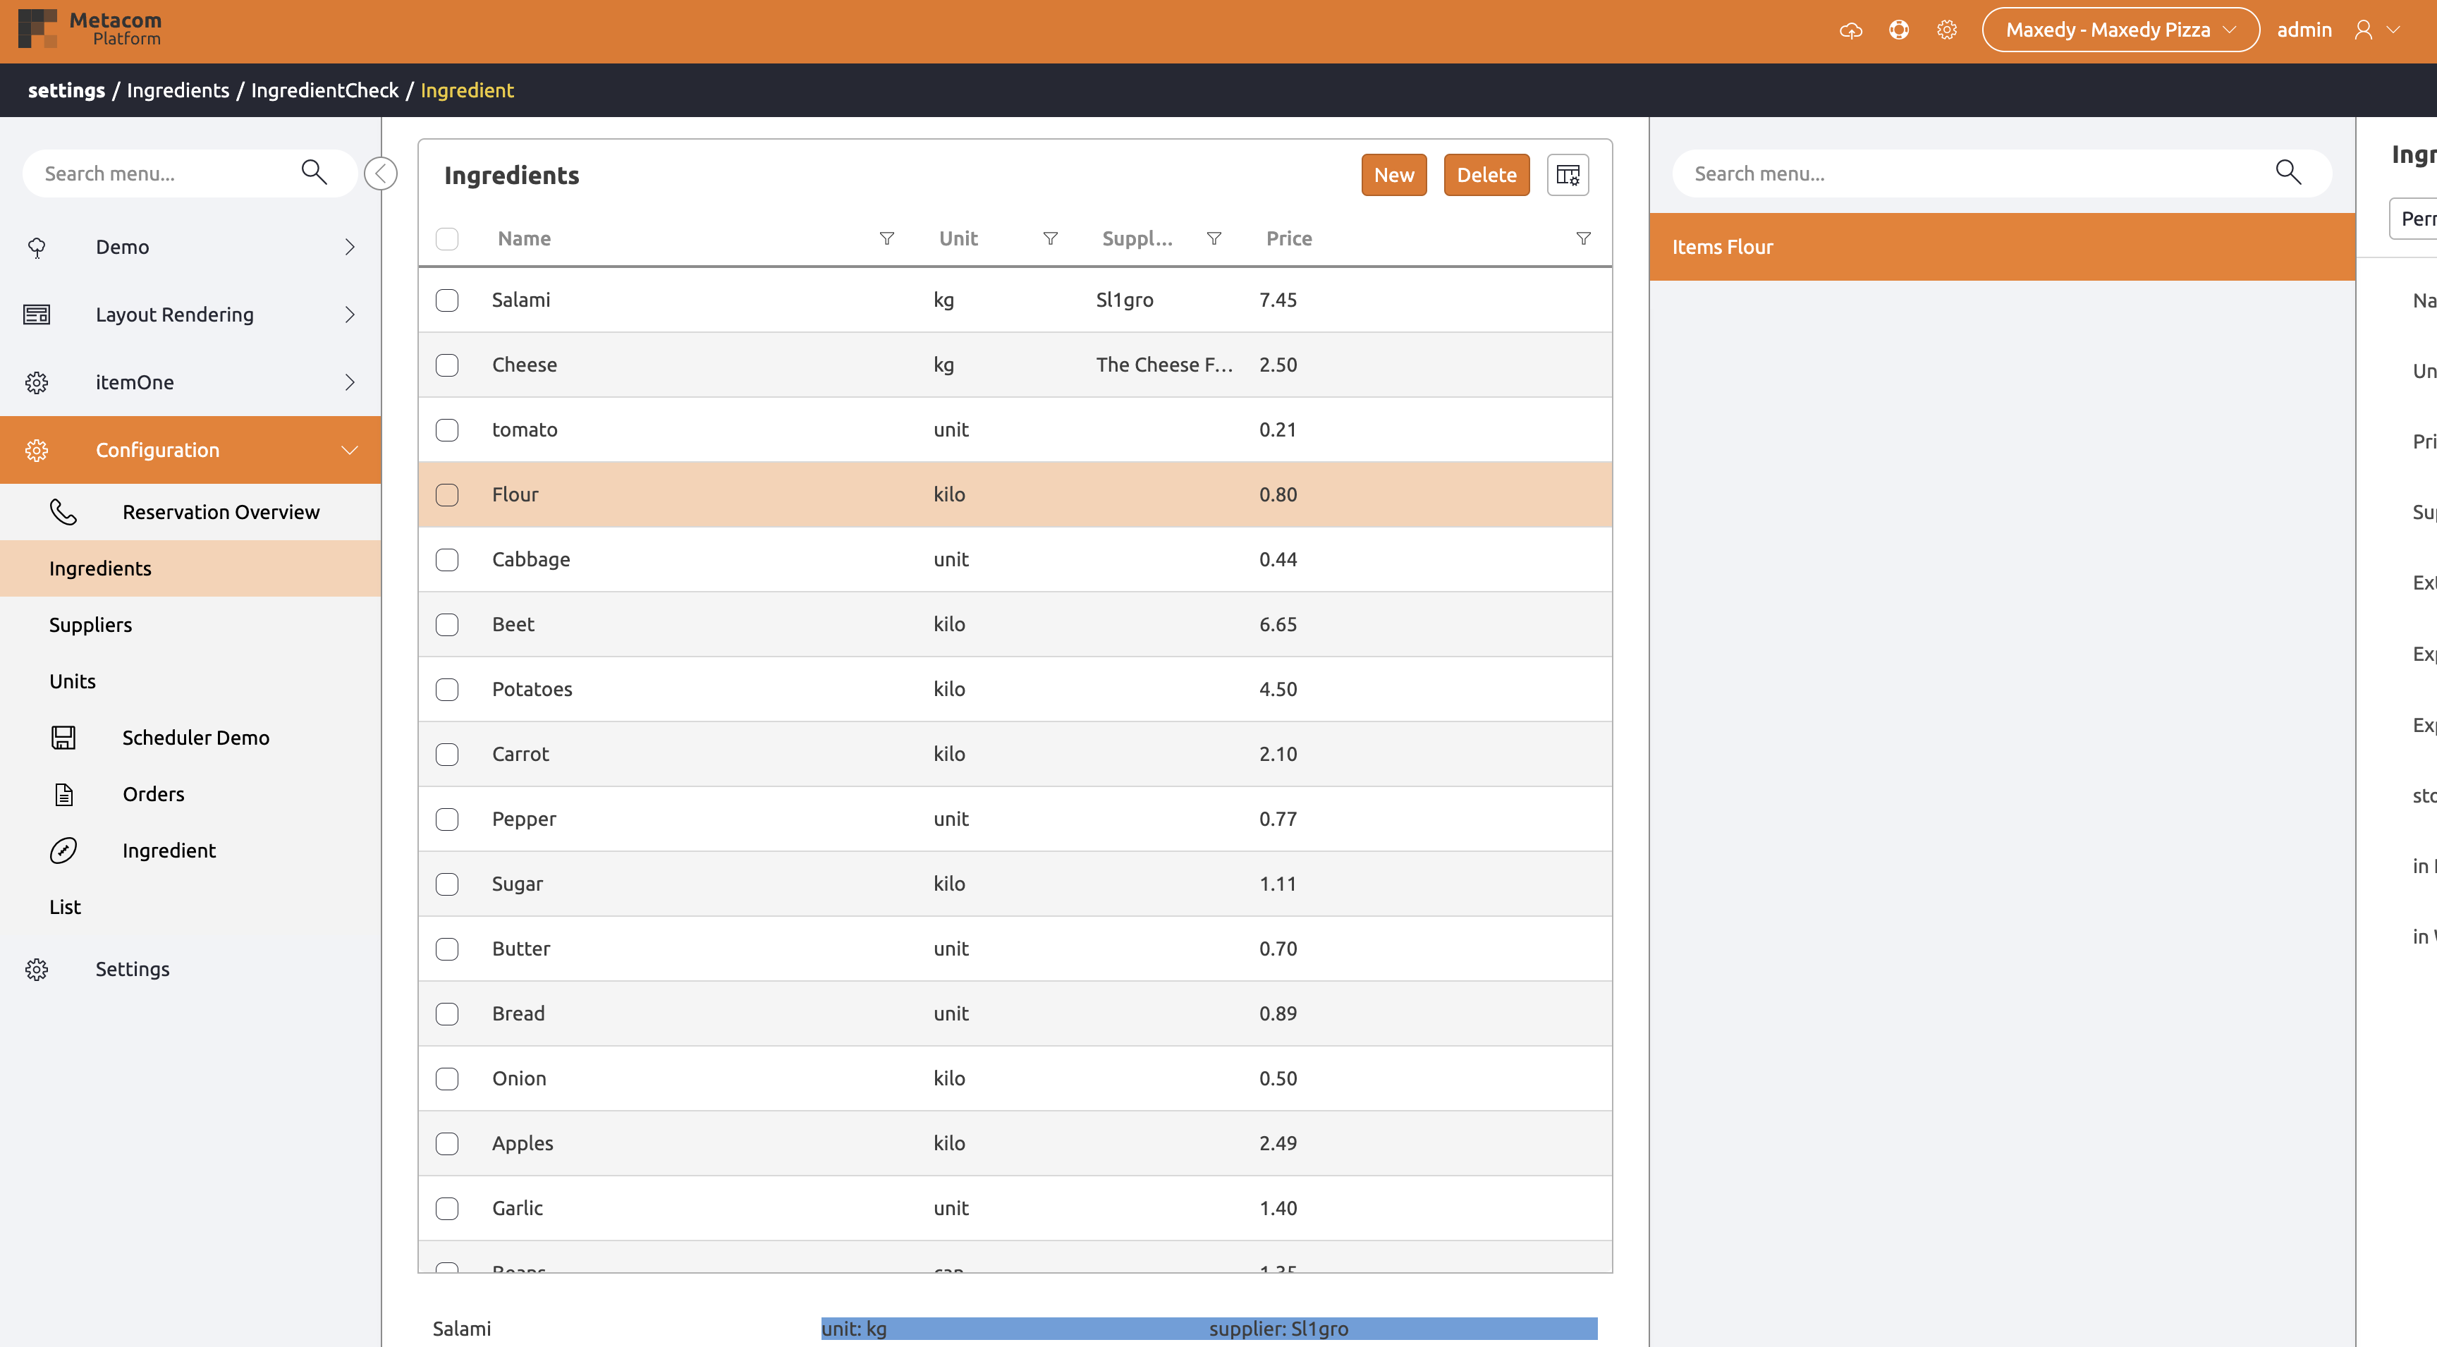Click the Name column filter icon
The height and width of the screenshot is (1347, 2437).
click(x=886, y=238)
